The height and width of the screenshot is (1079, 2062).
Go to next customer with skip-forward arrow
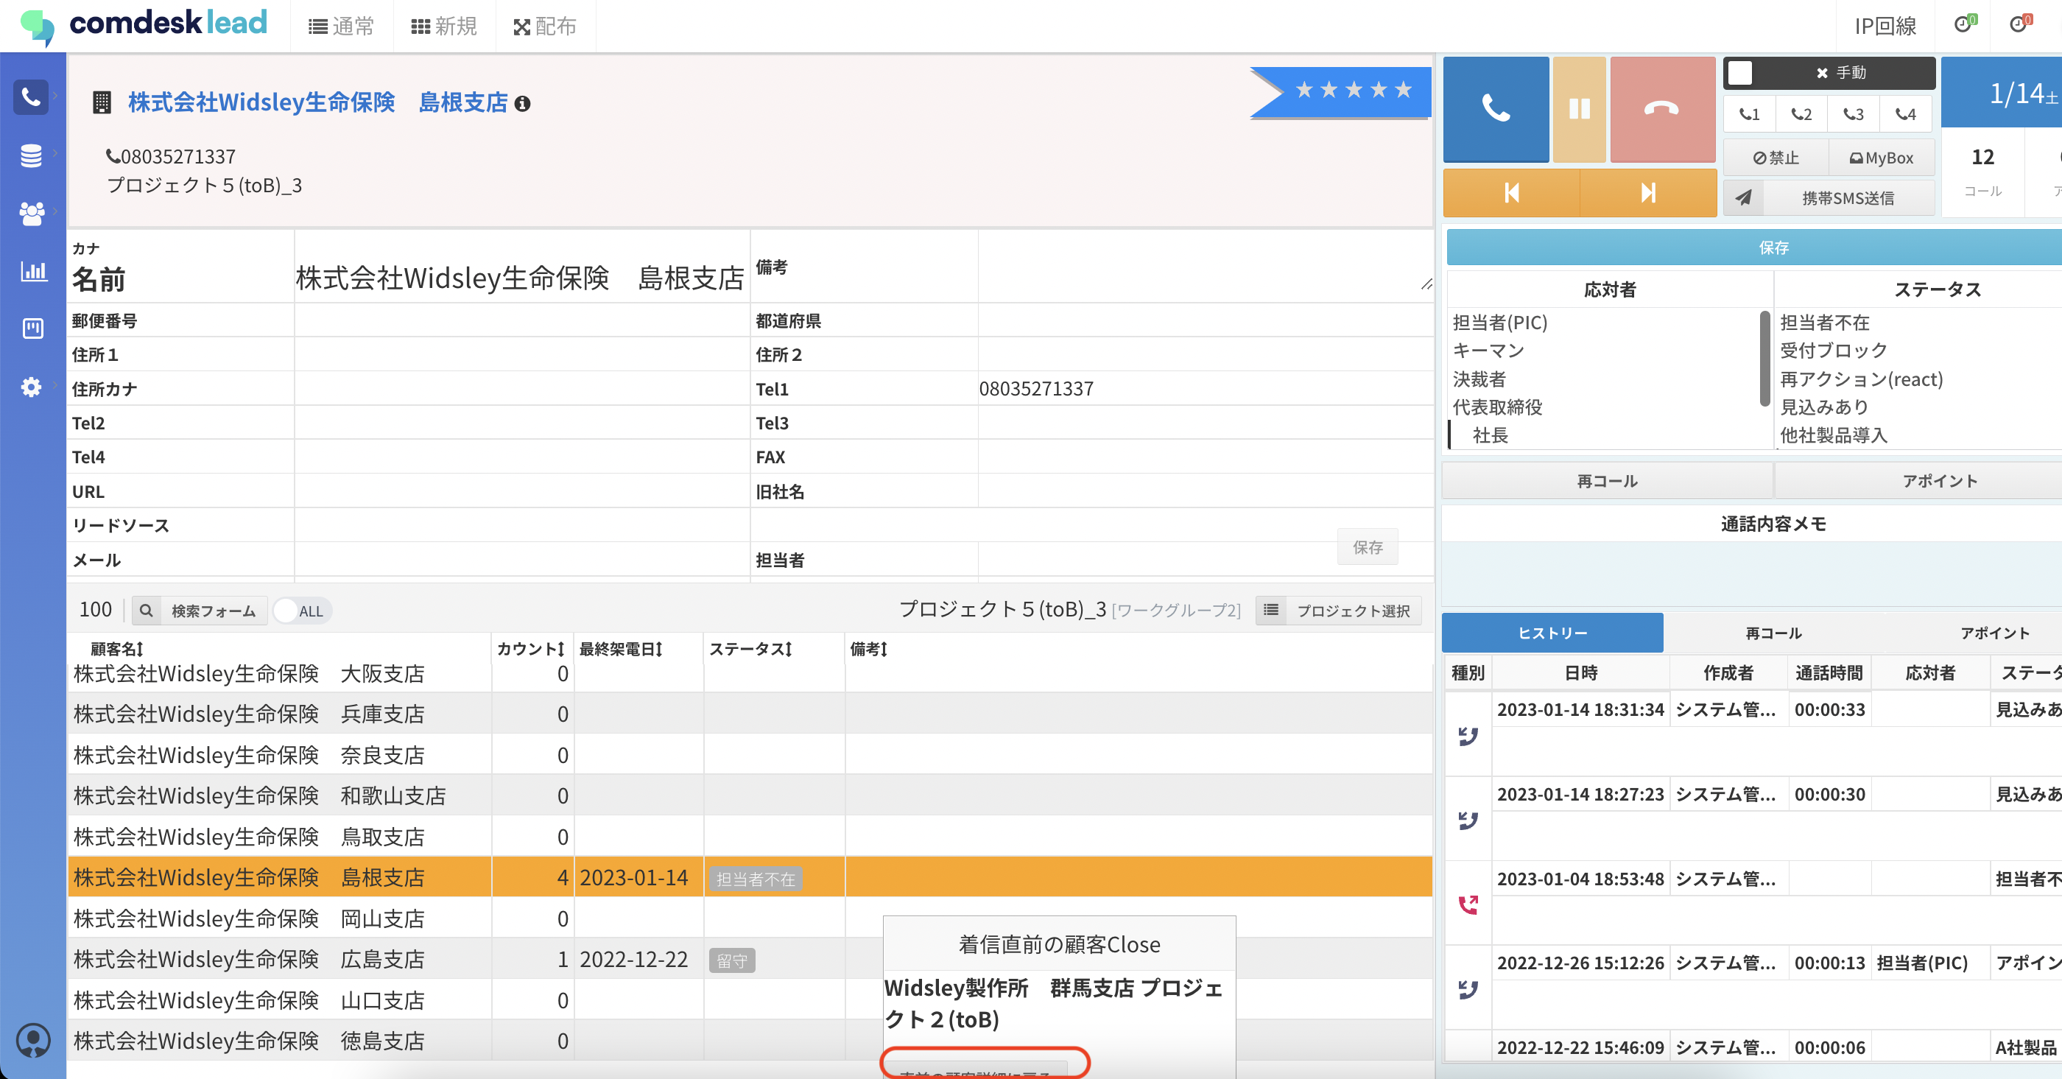[x=1647, y=193]
